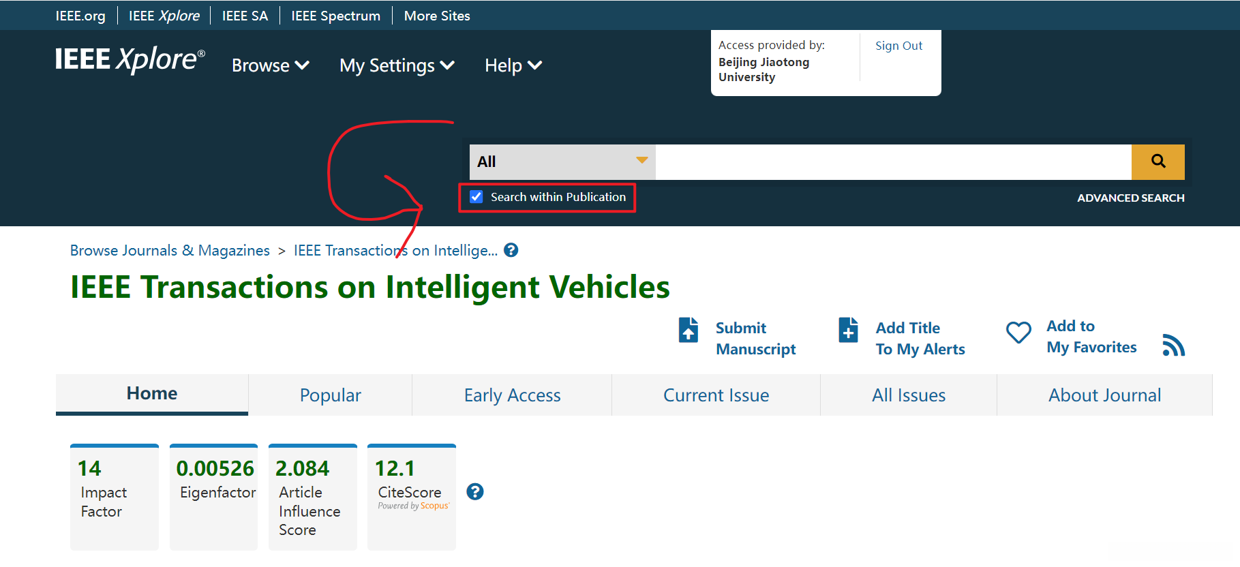Open the My Settings dropdown
This screenshot has height=567, width=1240.
coord(397,65)
